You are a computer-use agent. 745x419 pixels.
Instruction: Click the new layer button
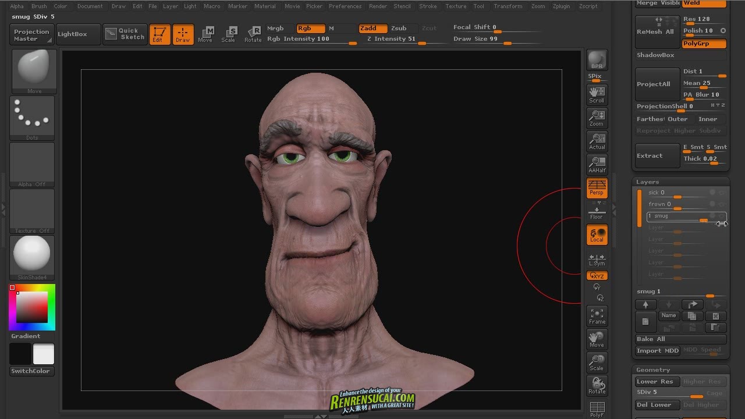coord(645,322)
